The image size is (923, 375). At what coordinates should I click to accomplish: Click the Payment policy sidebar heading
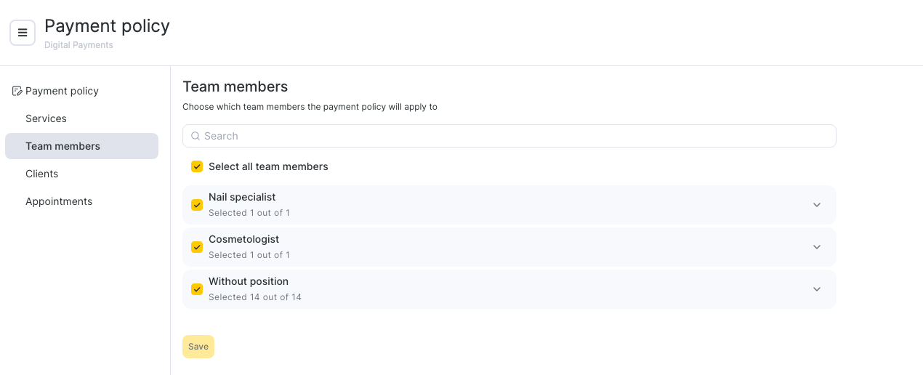[62, 91]
